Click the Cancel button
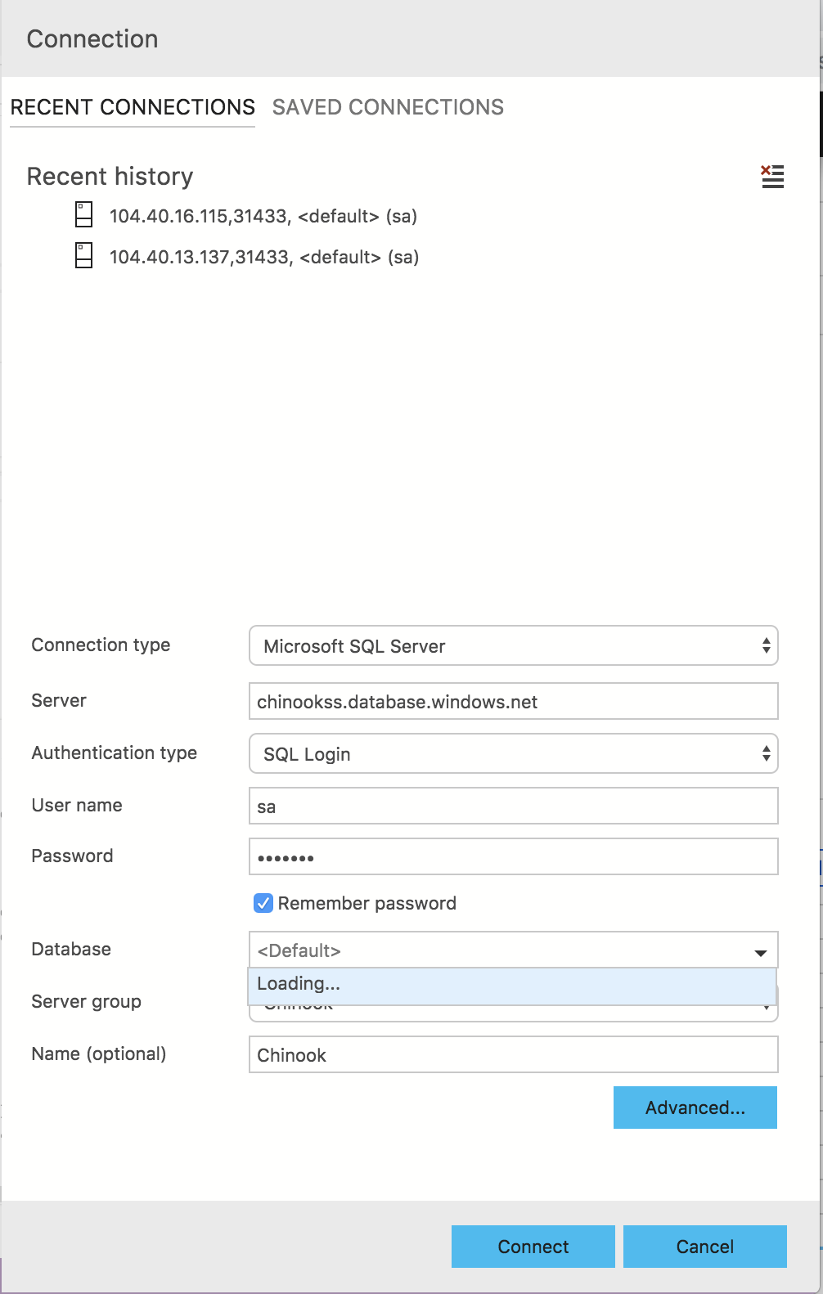Image resolution: width=823 pixels, height=1294 pixels. tap(705, 1247)
